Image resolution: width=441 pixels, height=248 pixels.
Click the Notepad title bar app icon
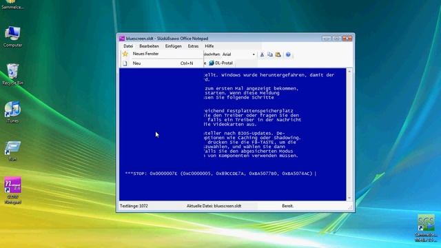[122, 39]
